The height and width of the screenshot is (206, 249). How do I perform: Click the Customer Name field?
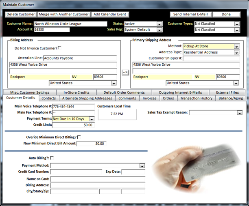click(70, 24)
